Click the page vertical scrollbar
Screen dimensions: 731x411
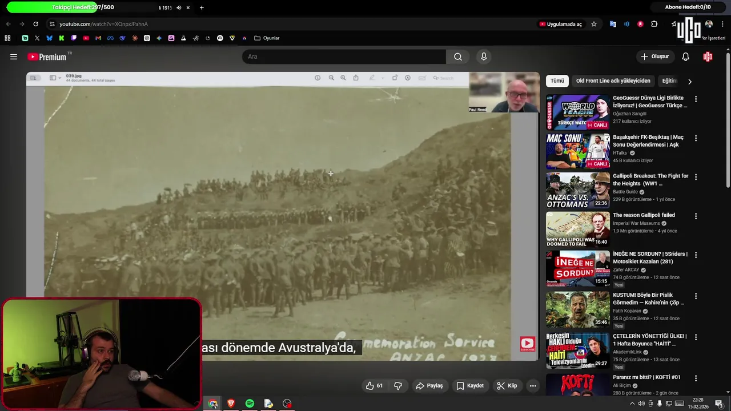click(728, 120)
